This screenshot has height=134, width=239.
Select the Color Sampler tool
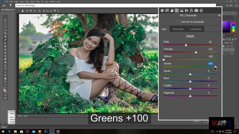click(x=31, y=11)
